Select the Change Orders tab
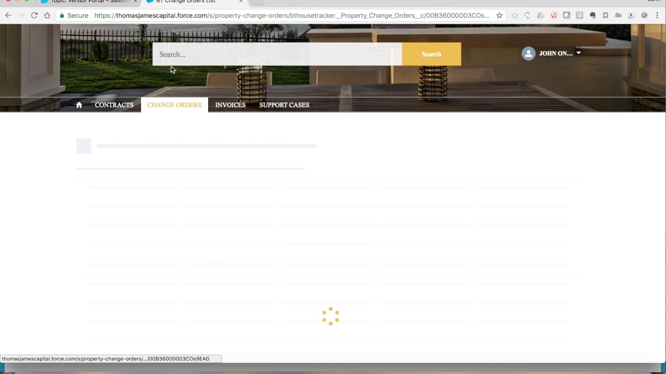 pos(174,105)
